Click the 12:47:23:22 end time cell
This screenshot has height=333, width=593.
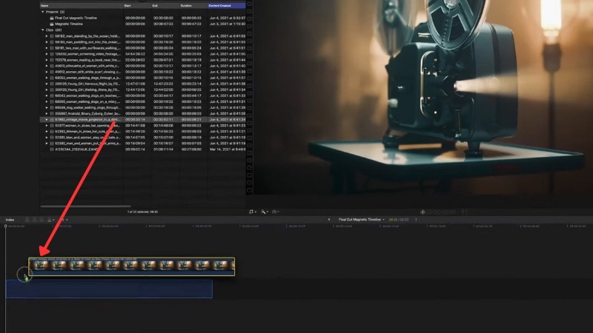163,84
